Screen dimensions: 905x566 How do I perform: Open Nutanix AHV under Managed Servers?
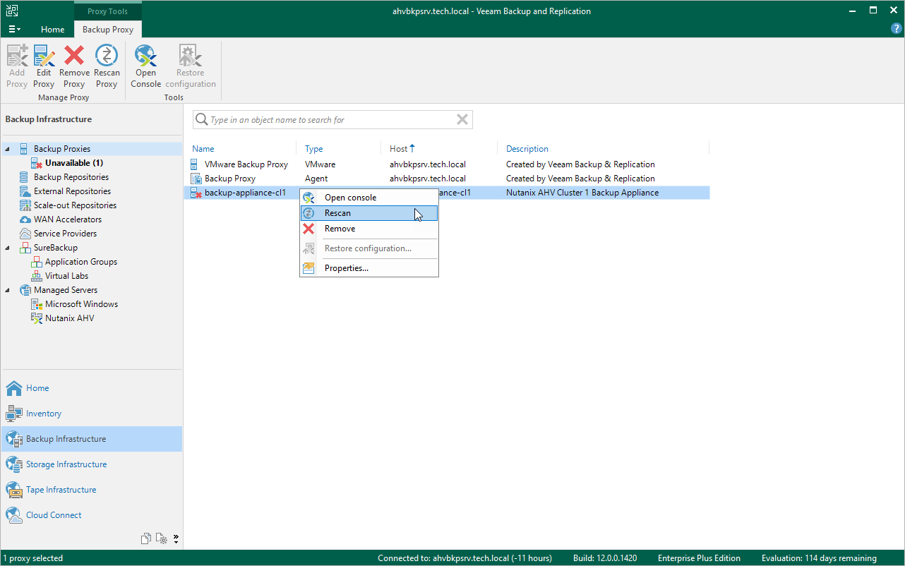coord(69,318)
